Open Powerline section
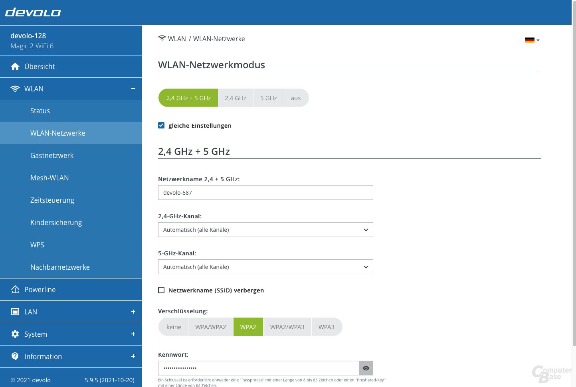576x387 pixels. point(71,290)
